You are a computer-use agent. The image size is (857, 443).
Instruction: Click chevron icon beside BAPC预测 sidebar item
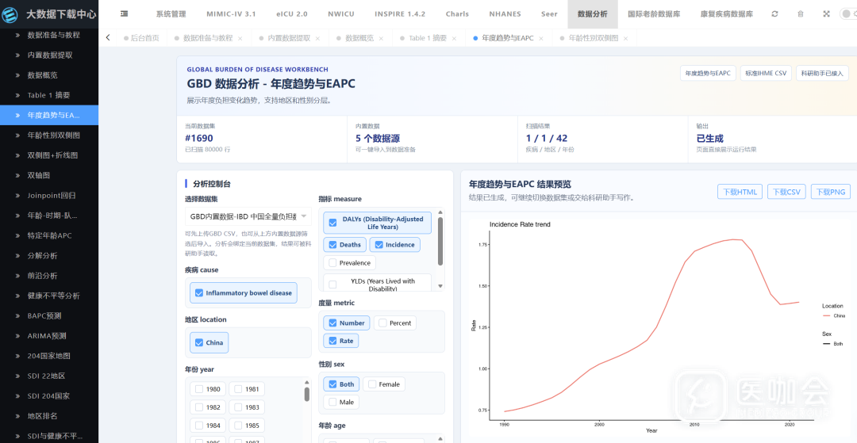(16, 315)
